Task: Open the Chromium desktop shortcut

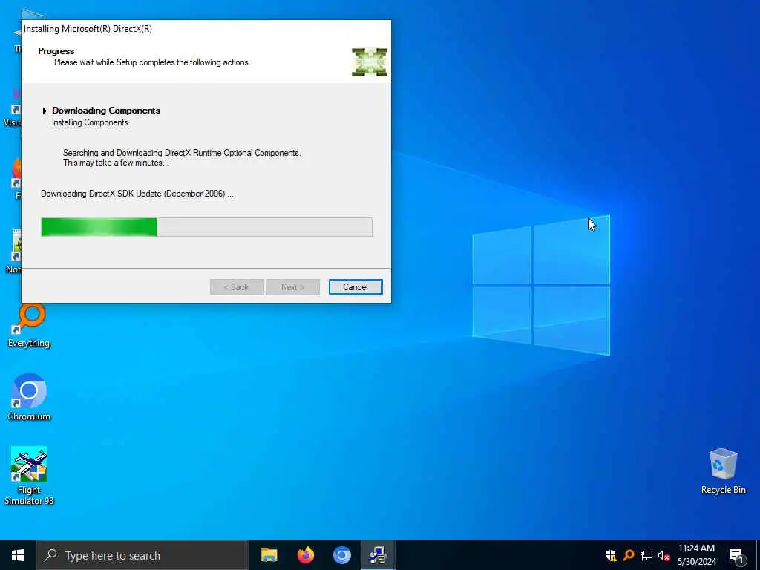Action: pyautogui.click(x=29, y=397)
